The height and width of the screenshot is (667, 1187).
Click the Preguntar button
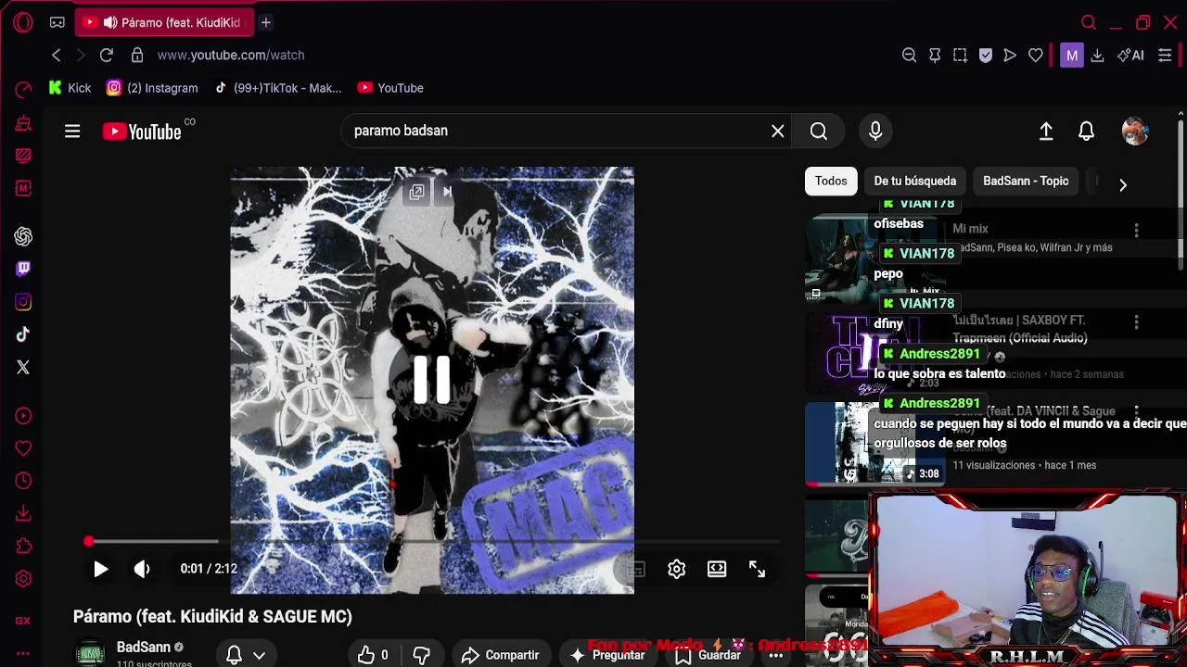tap(607, 655)
